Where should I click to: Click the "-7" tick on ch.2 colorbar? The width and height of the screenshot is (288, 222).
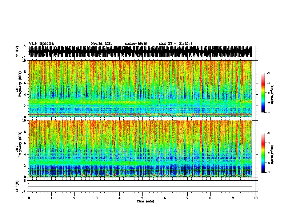tap(268, 172)
